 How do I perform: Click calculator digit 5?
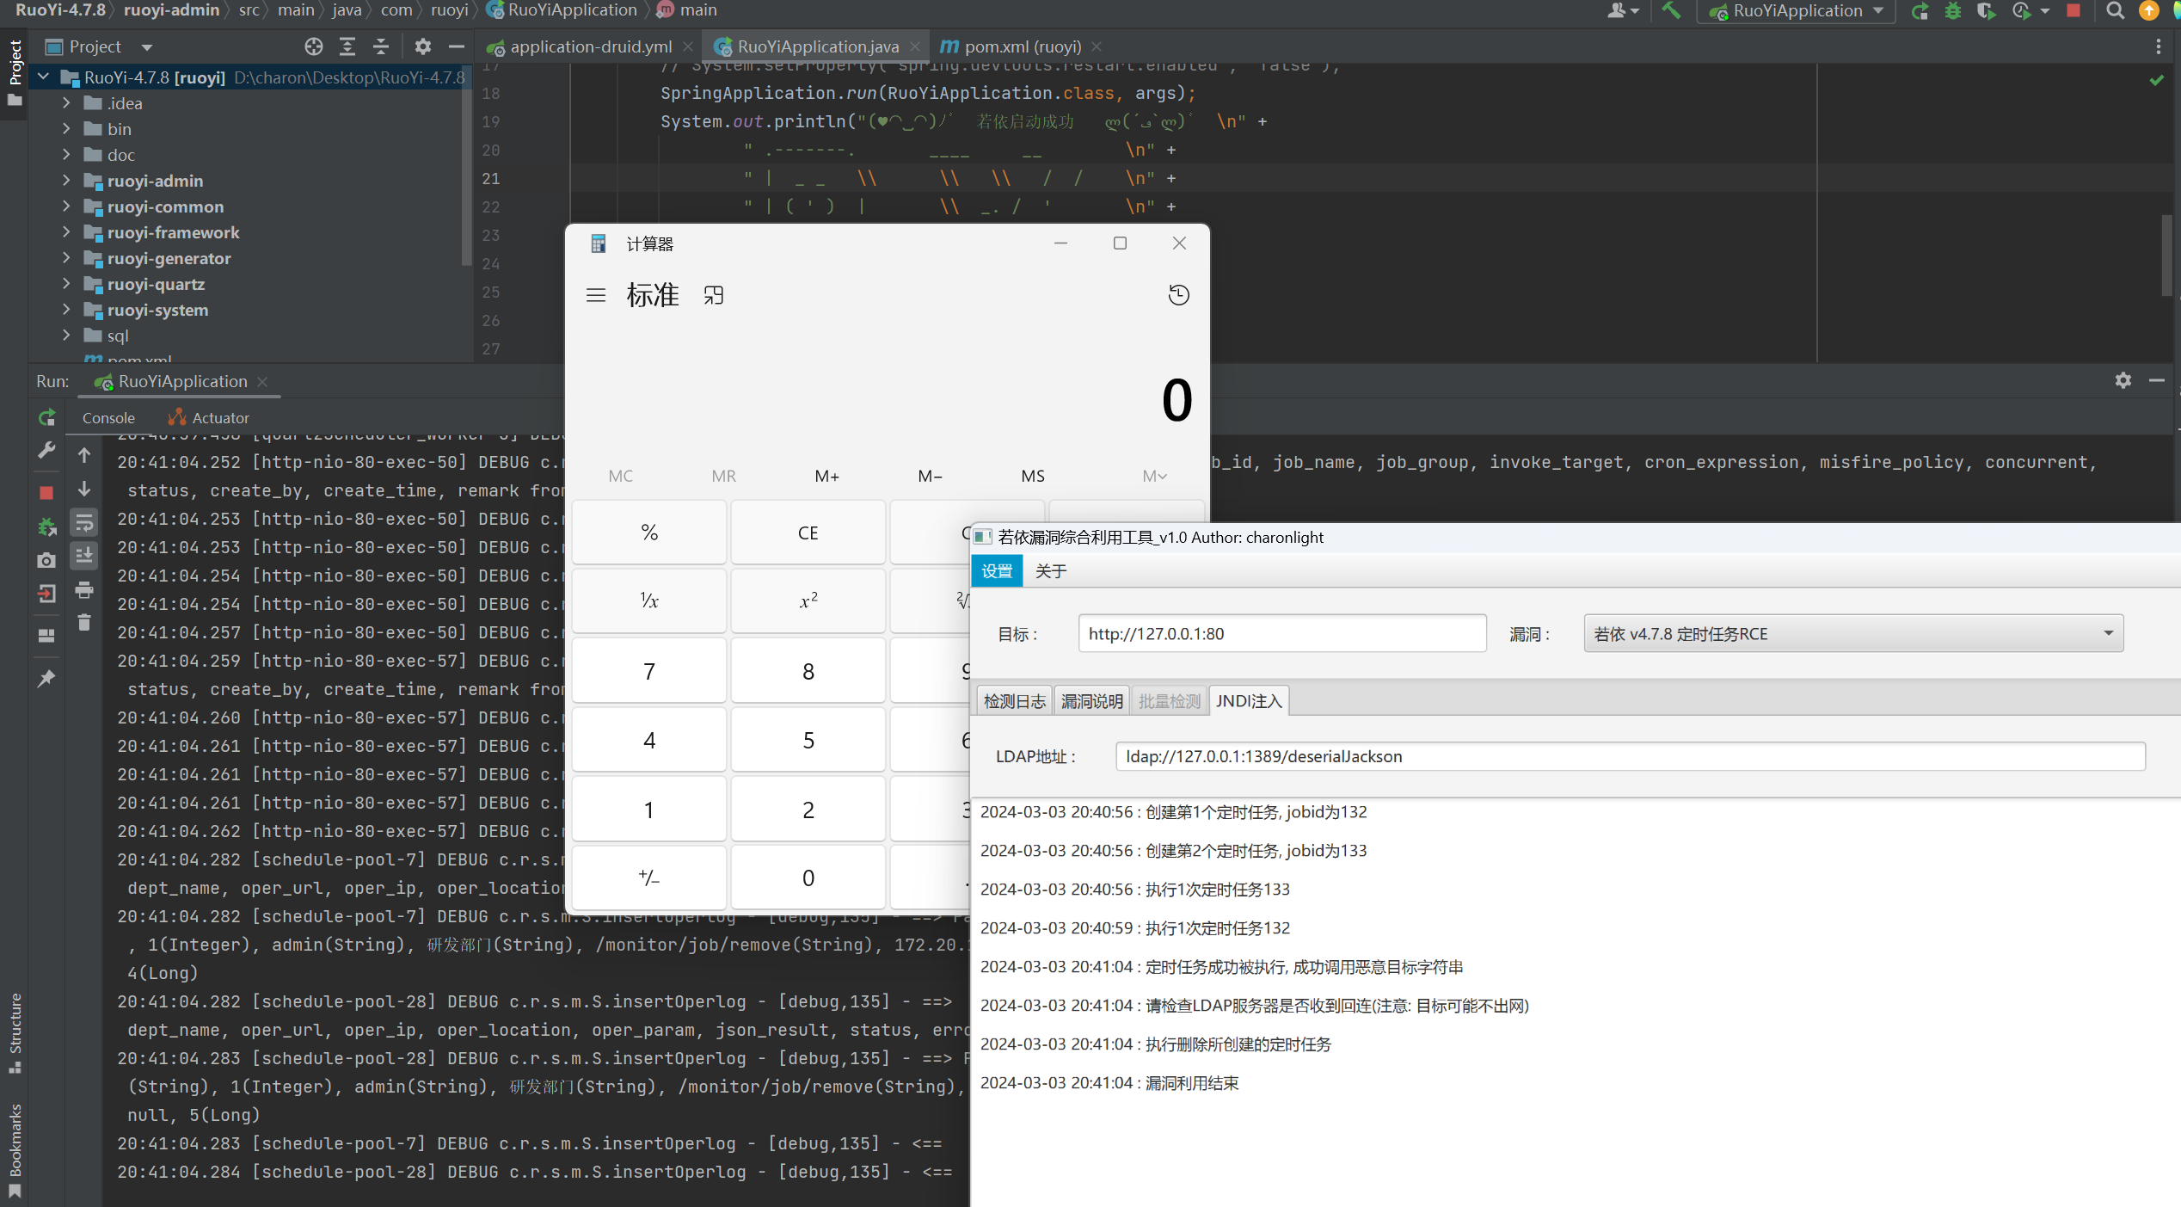click(x=808, y=740)
